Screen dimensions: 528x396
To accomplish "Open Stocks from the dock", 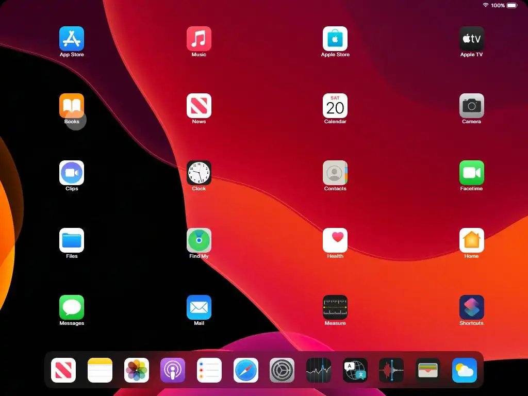I will point(319,370).
